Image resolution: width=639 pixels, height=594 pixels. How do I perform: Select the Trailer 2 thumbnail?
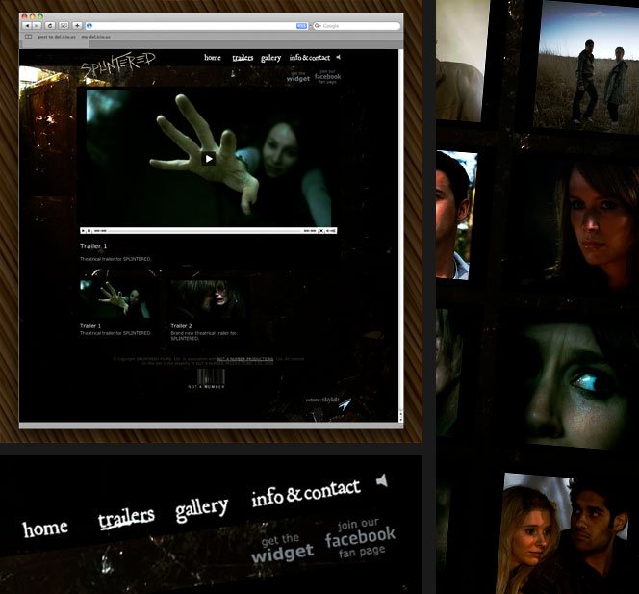[x=200, y=299]
